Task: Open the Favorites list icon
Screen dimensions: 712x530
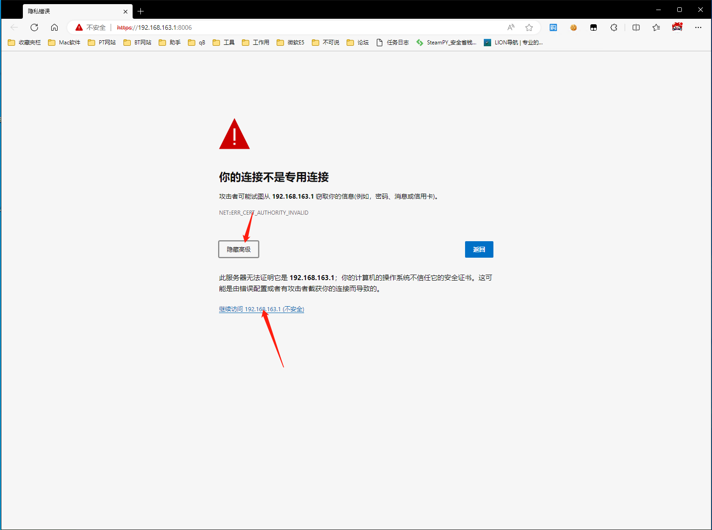Action: [656, 27]
